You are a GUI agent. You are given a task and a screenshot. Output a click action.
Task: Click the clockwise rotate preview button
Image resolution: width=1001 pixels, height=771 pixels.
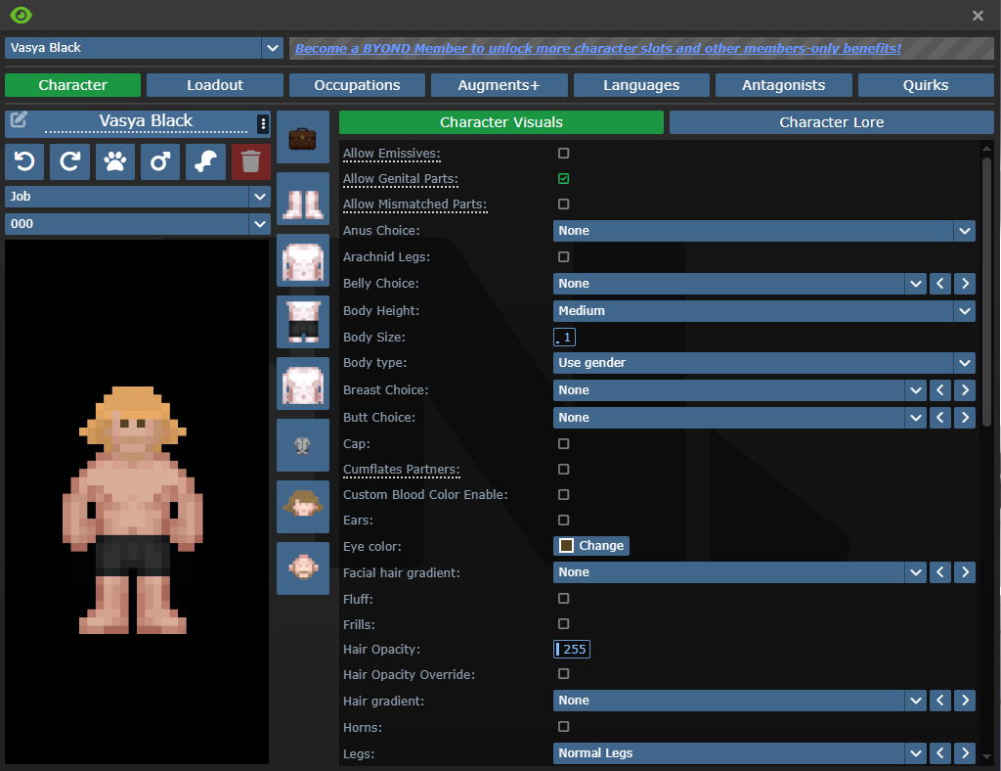(70, 161)
